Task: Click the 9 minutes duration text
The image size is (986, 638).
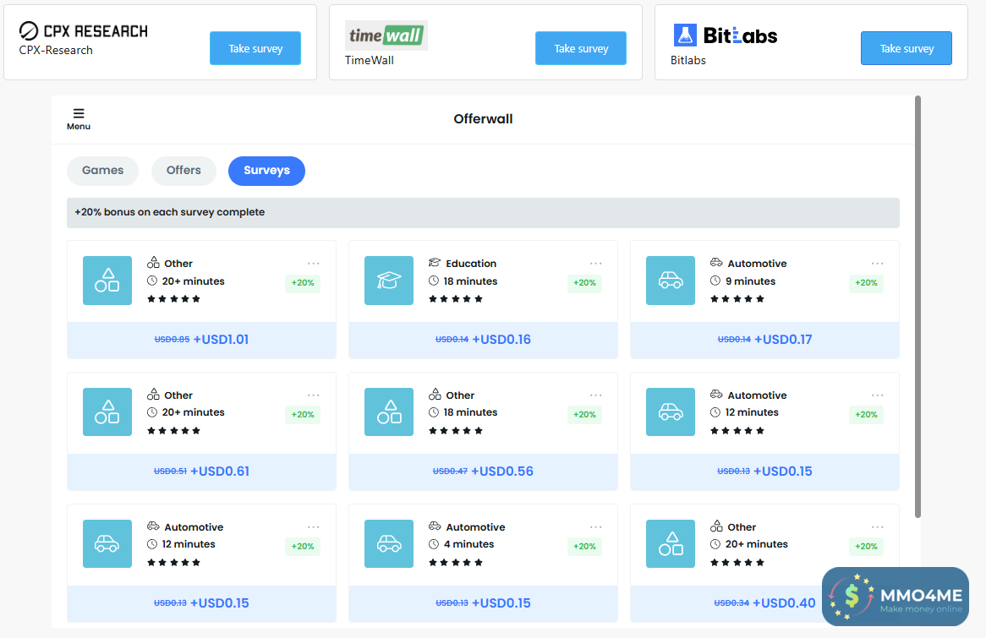Action: (x=750, y=281)
